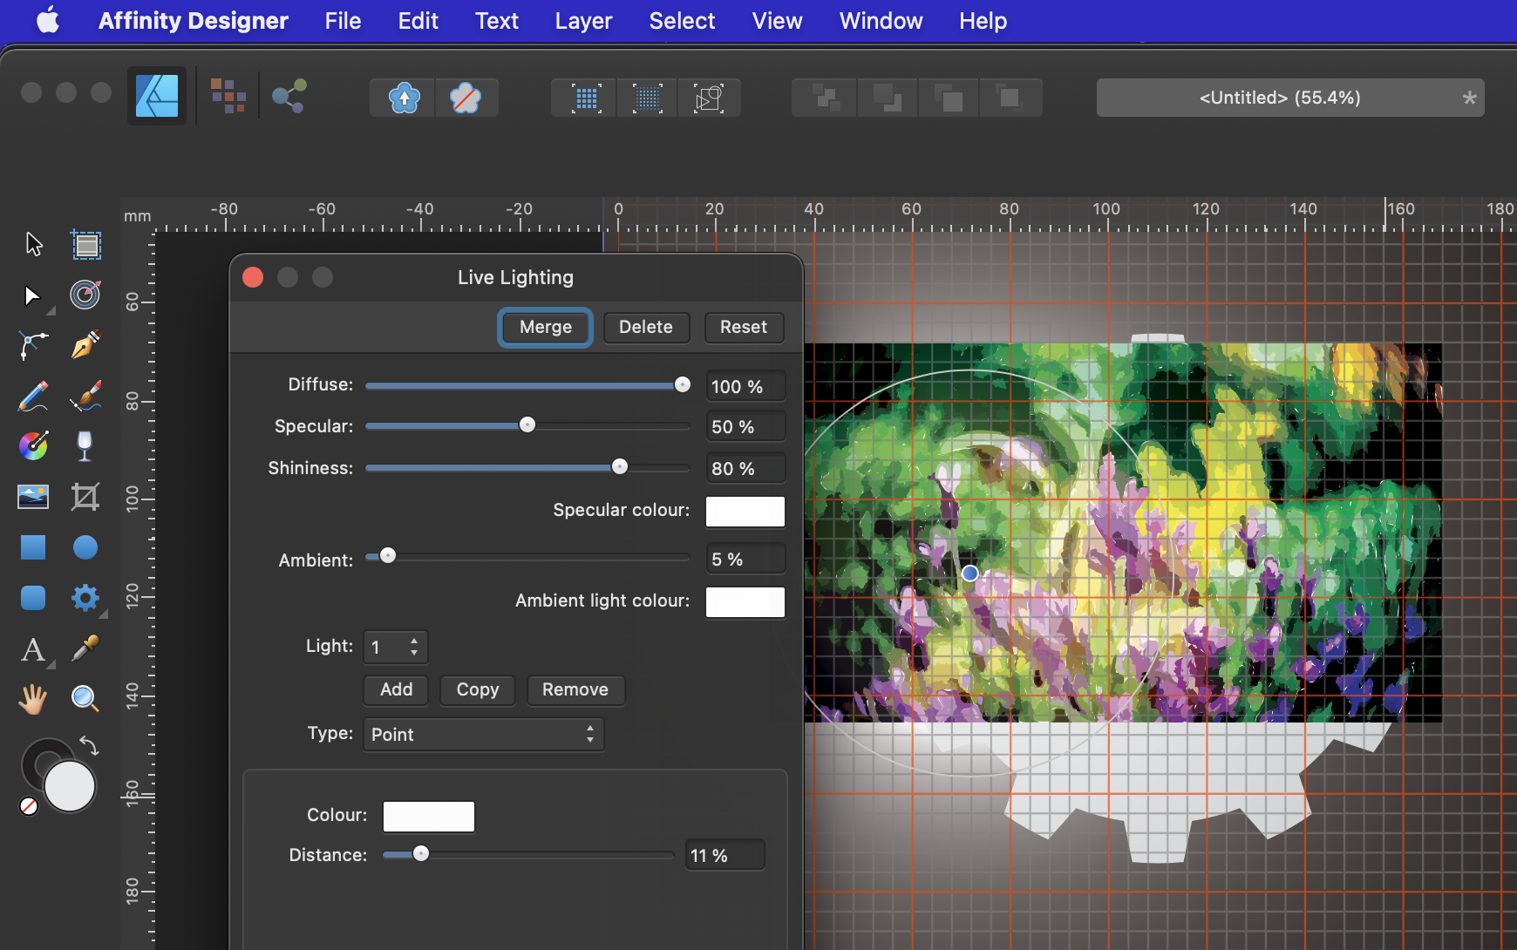Image resolution: width=1517 pixels, height=950 pixels.
Task: Toggle the third snapping toolbar button with a square overlay
Action: coord(709,98)
